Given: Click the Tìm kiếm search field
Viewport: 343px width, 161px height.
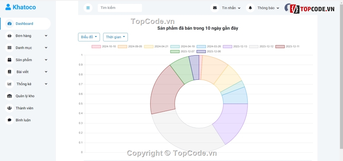Looking at the screenshot, I should (x=120, y=8).
